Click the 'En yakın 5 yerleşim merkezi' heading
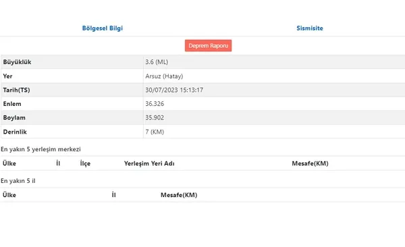Screen dimensions: 405x247 click(40, 149)
